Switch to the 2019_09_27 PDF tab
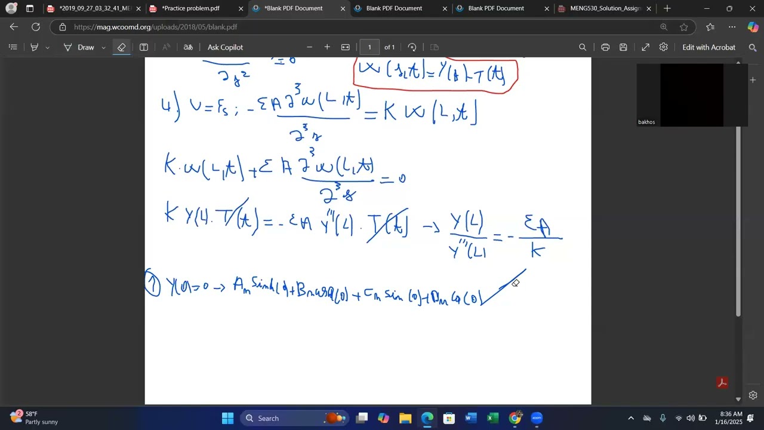764x430 pixels. [x=94, y=8]
